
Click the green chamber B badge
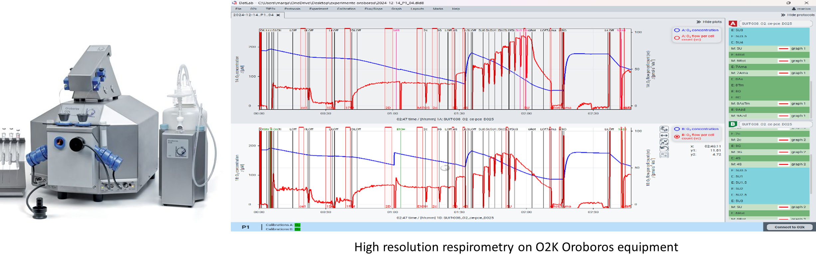(x=733, y=124)
